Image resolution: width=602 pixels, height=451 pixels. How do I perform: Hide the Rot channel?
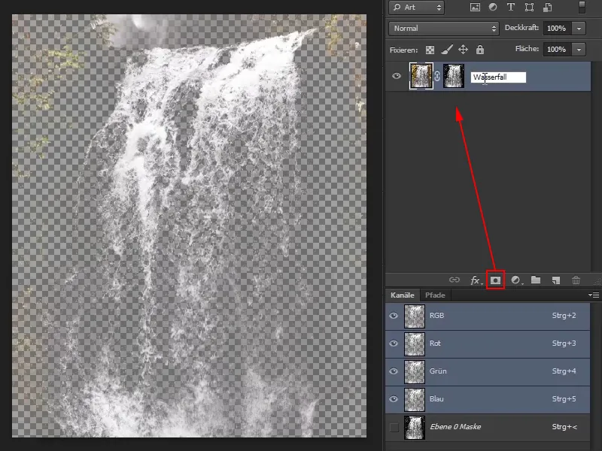[394, 344]
